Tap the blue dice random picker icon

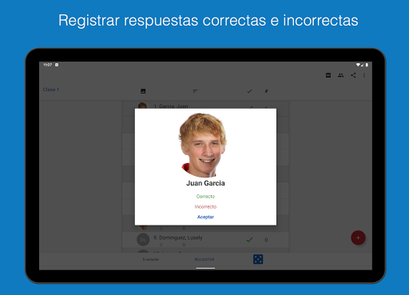(x=258, y=259)
